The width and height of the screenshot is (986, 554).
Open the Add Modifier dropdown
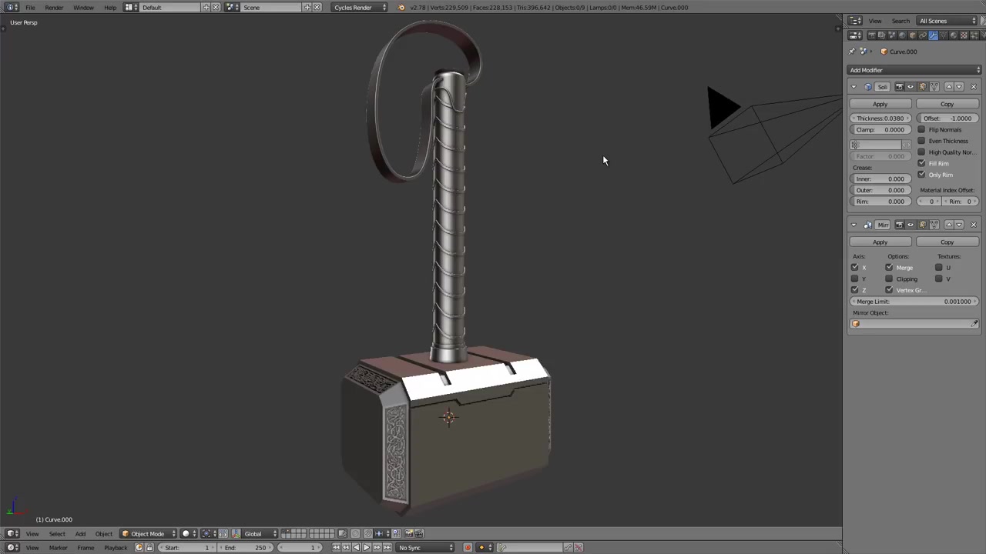(x=915, y=70)
